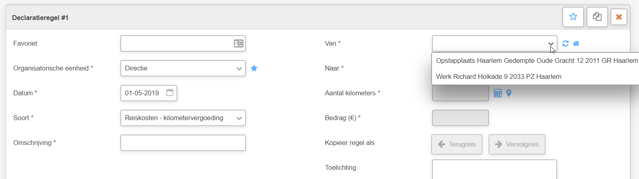639x179 pixels.
Task: Open the calculator icon next to Aantal kilometers
Action: click(x=497, y=93)
